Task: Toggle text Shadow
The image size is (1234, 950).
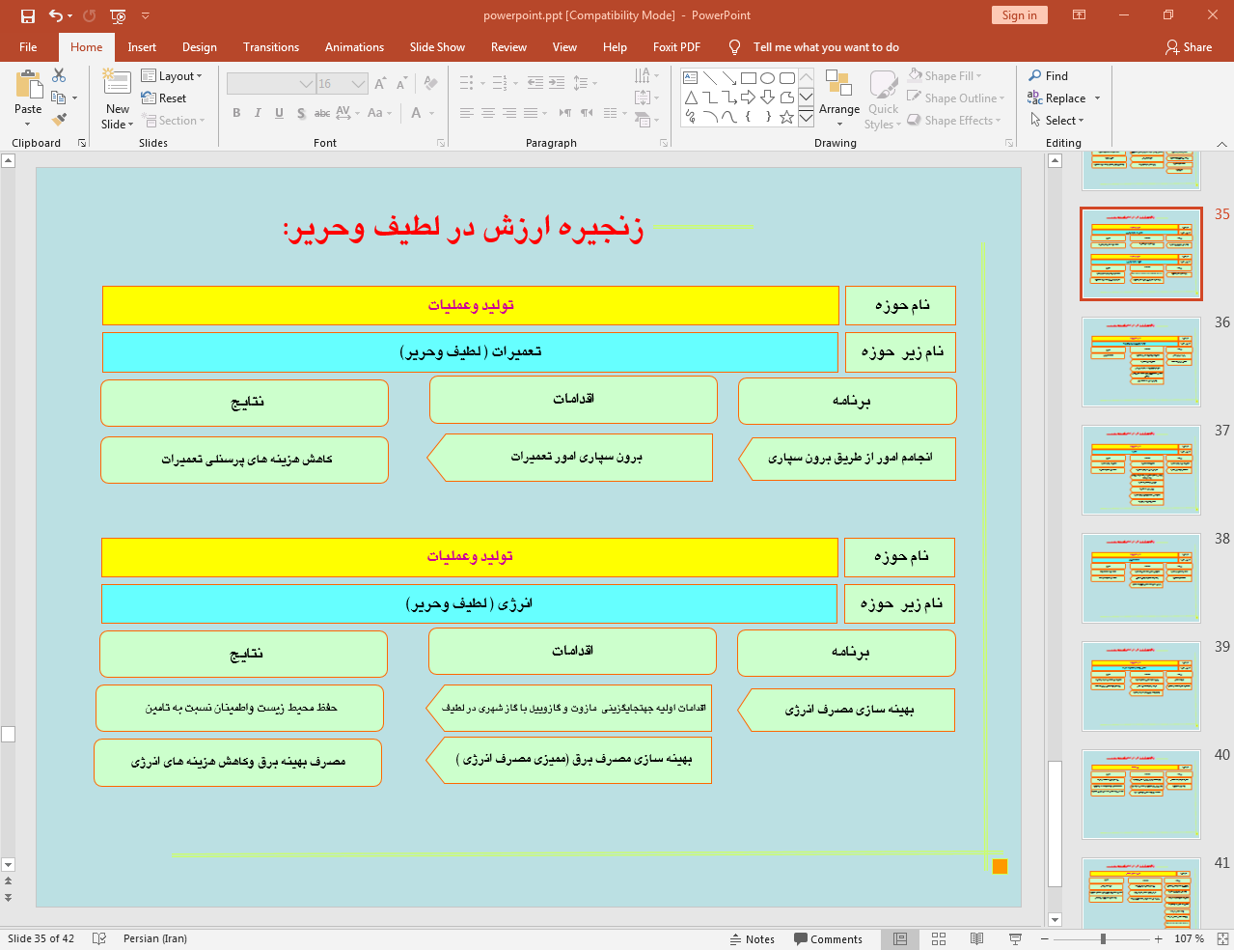Action: [301, 113]
